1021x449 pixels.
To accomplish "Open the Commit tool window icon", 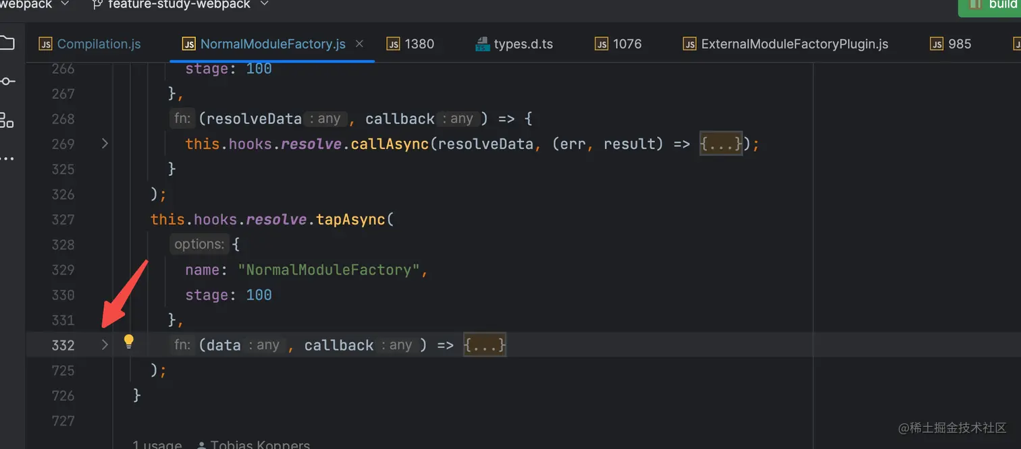I will (x=7, y=82).
